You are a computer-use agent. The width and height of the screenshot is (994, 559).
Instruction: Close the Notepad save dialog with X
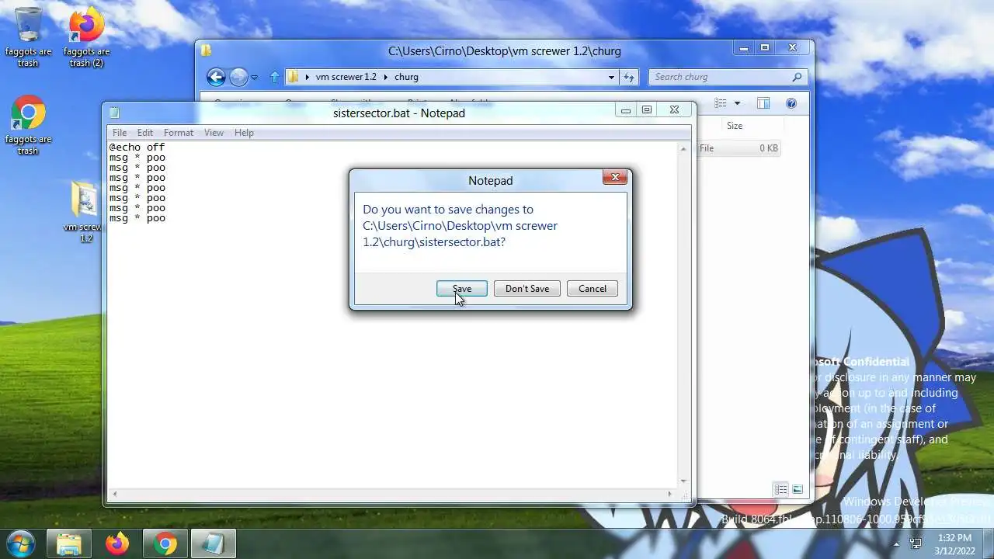click(x=615, y=178)
